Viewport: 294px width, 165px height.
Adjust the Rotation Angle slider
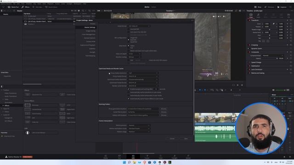[270, 29]
